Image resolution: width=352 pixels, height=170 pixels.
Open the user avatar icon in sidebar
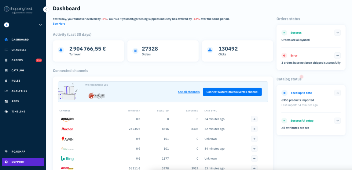coord(6,25)
